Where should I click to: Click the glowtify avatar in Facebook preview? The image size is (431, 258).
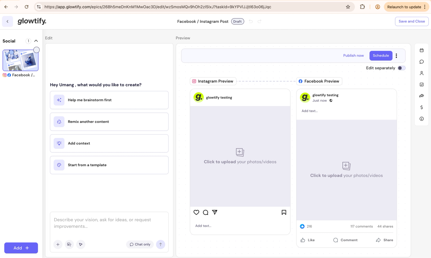point(305,97)
